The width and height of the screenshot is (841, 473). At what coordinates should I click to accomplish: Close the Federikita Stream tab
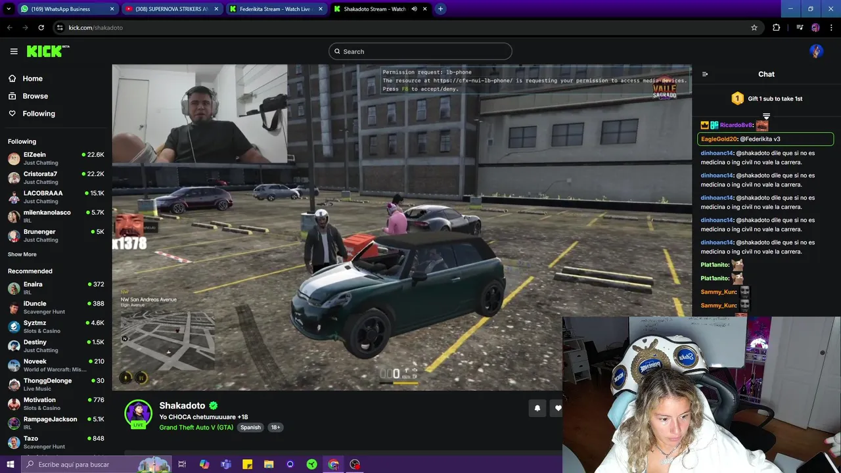click(320, 9)
